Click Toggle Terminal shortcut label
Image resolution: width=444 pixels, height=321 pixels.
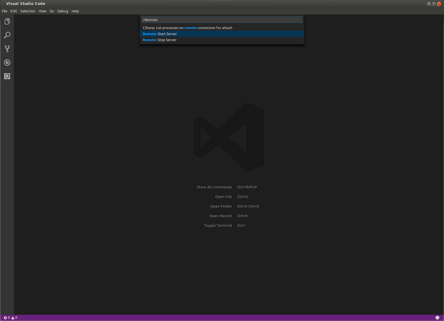click(218, 225)
